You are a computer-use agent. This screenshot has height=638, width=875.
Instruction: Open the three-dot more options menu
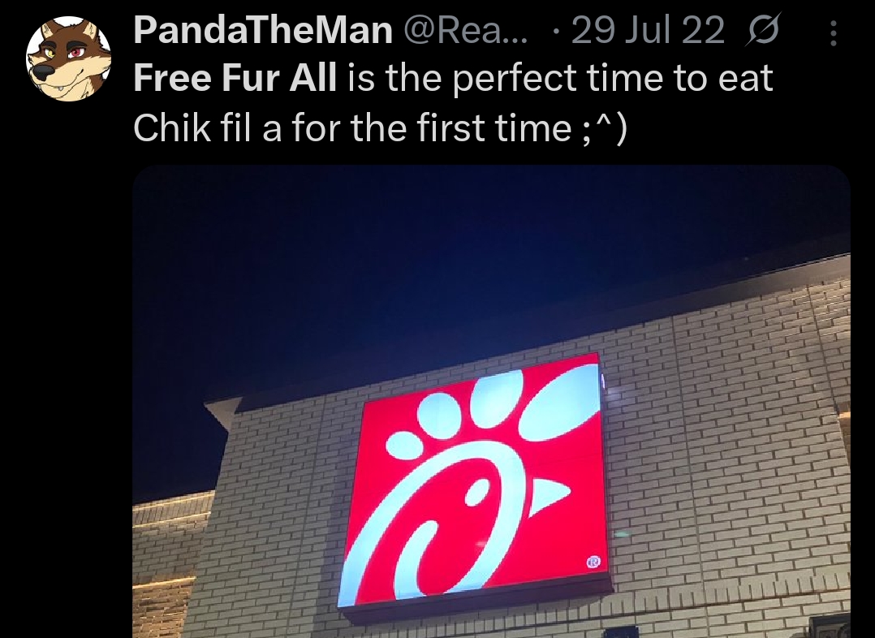[x=833, y=33]
